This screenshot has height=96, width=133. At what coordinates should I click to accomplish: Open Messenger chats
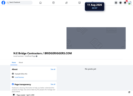tap(120, 3)
